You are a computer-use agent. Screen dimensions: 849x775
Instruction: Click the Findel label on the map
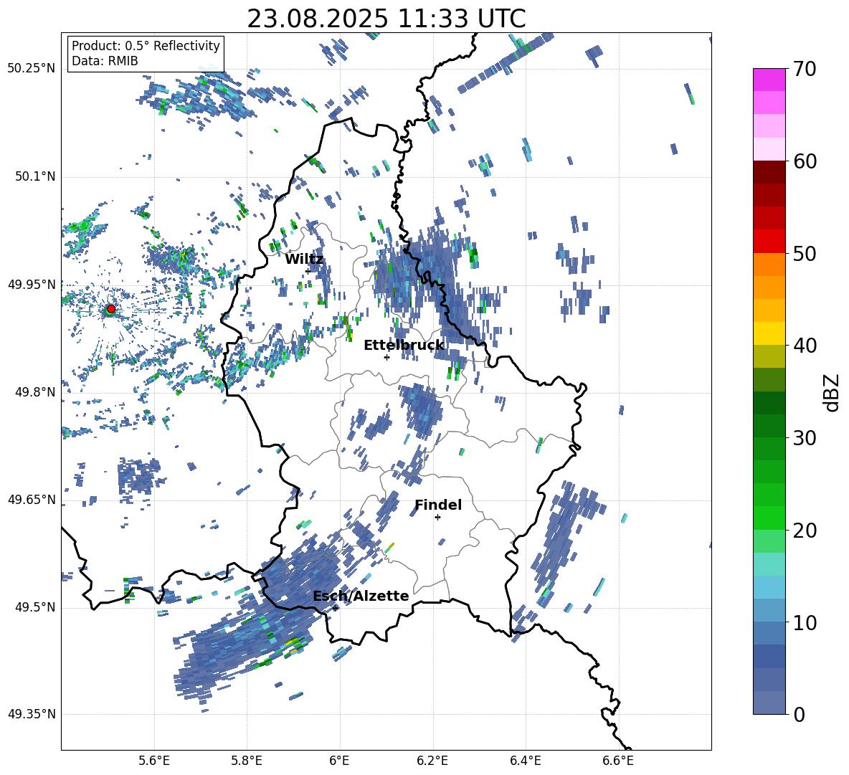[438, 505]
